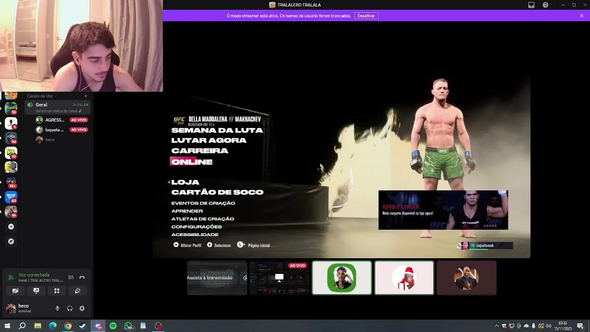The height and width of the screenshot is (332, 590).
Task: Open EVENTOS DE CRIAÇÃO menu entry
Action: click(203, 203)
